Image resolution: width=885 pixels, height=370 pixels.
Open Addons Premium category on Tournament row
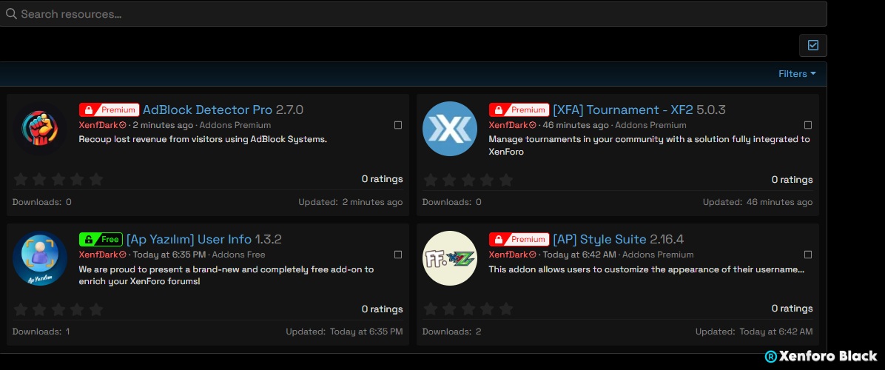[x=650, y=125]
